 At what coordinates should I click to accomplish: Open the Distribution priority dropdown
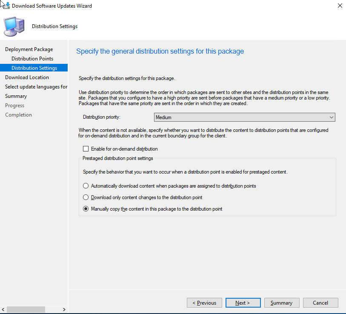(244, 117)
